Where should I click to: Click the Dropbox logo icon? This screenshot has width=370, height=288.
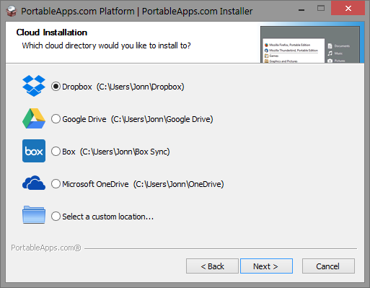pyautogui.click(x=34, y=86)
